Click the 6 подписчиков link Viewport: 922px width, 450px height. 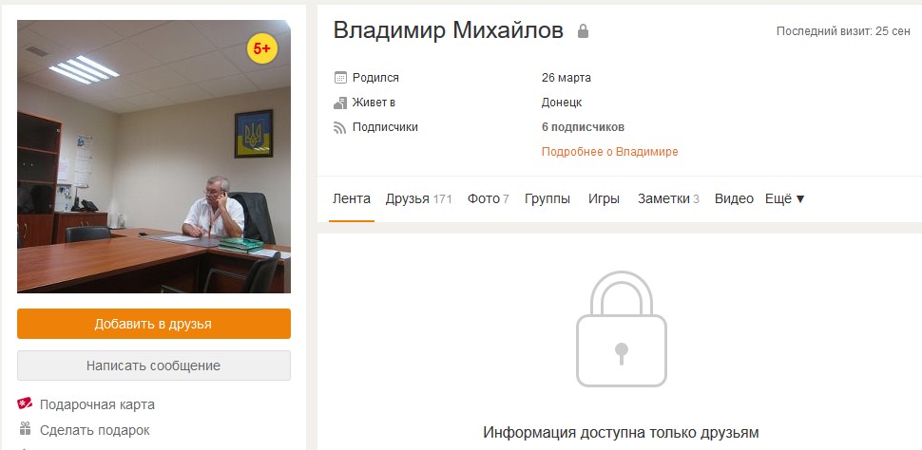[583, 127]
